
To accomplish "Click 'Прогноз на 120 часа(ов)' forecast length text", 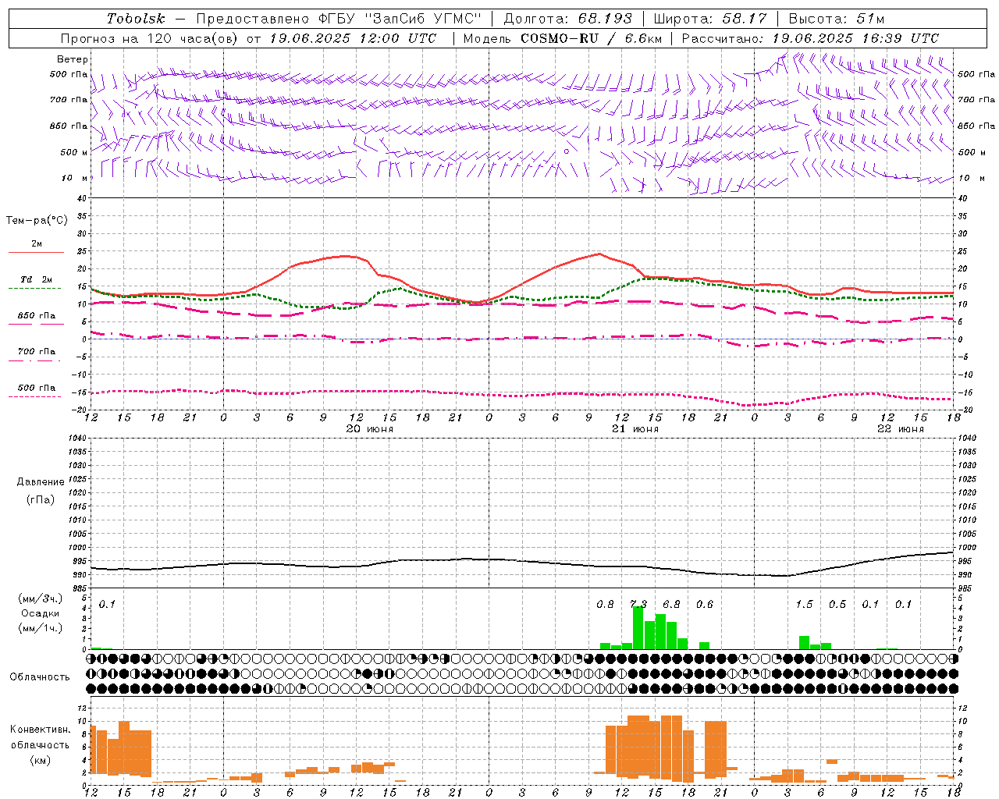I will [x=151, y=38].
